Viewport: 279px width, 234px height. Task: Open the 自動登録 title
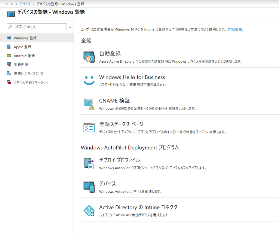coord(110,53)
